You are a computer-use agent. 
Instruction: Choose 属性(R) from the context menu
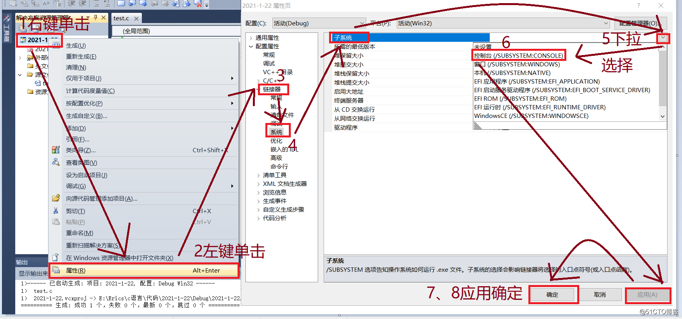pyautogui.click(x=144, y=270)
